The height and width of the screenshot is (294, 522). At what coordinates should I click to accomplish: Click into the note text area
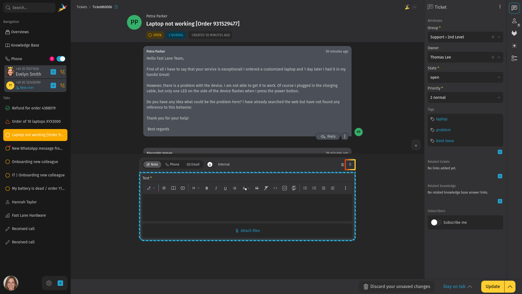[x=247, y=207]
